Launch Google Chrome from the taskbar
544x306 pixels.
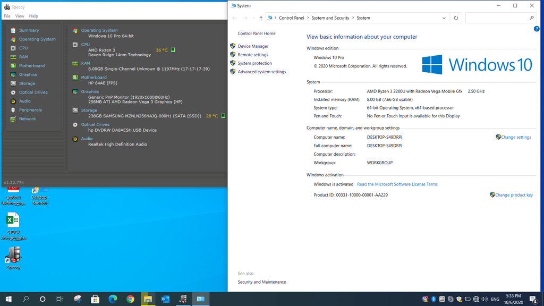point(130,299)
